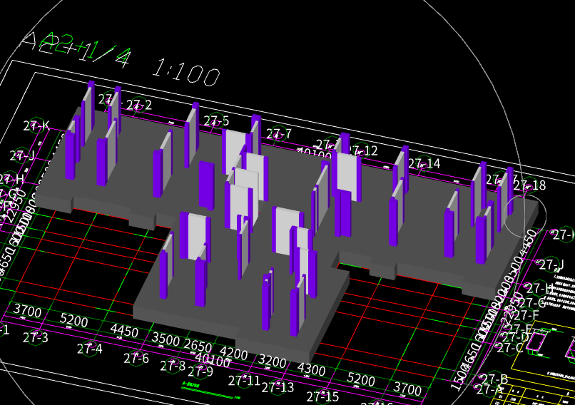Click the 27-C axis label

510,347
